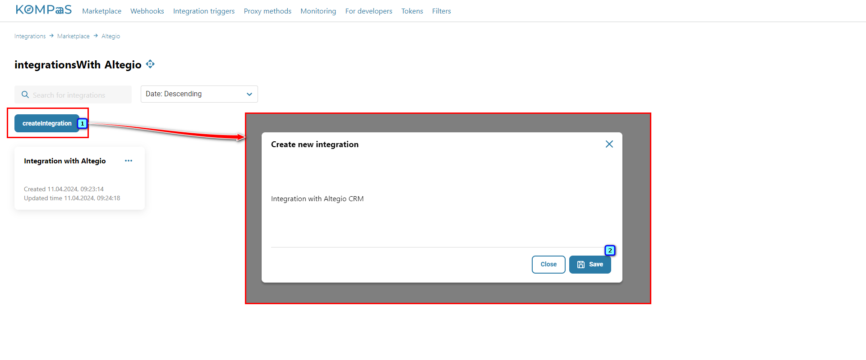Click the Close button in dialog
This screenshot has height=360, width=866.
point(548,264)
